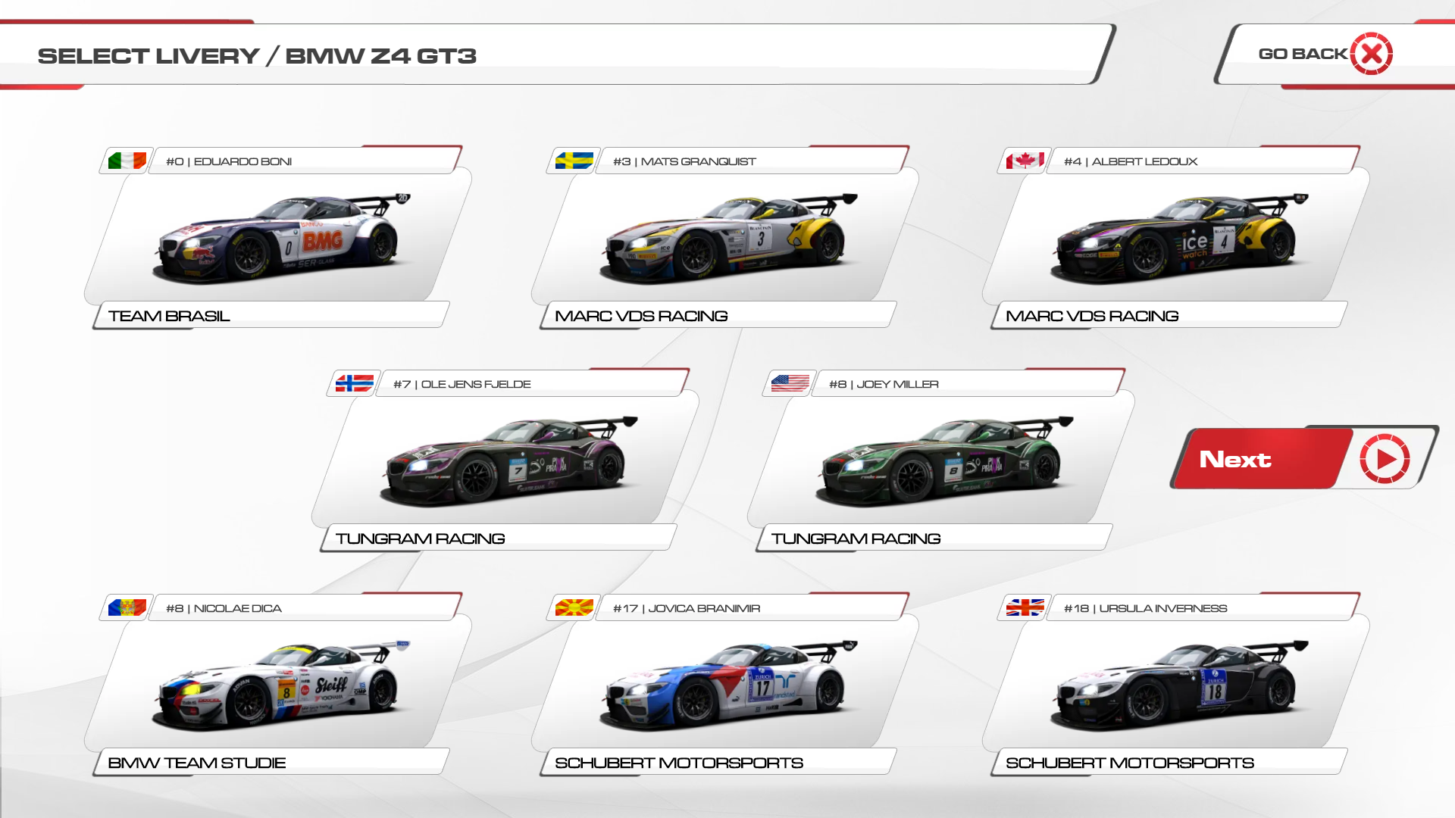Click the red X Go Back icon

pyautogui.click(x=1371, y=54)
